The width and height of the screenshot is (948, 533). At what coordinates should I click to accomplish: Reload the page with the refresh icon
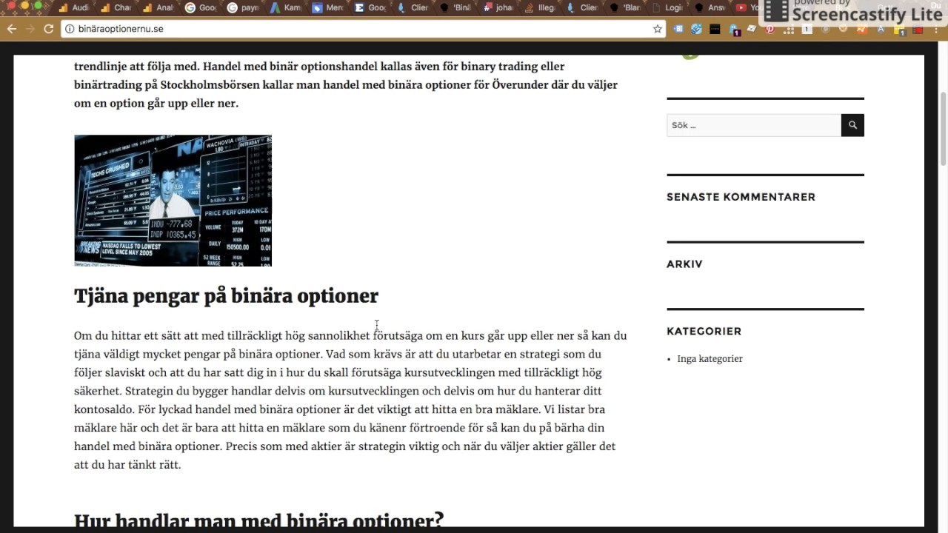[x=49, y=29]
